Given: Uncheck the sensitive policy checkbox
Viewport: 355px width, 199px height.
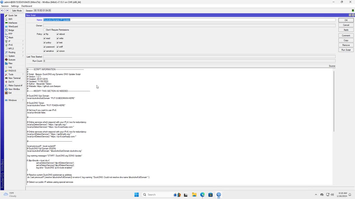Looking at the screenshot, I should pos(44,51).
